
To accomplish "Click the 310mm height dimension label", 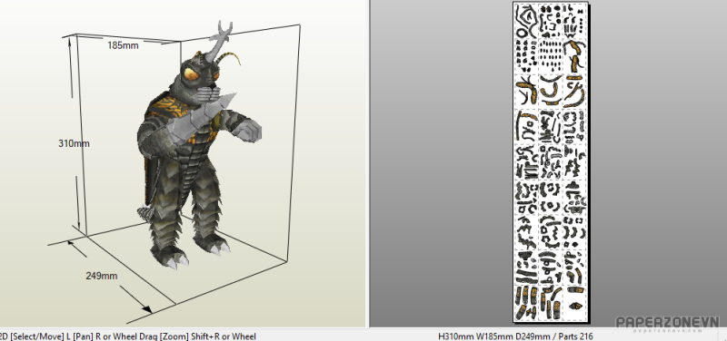I will coord(74,143).
